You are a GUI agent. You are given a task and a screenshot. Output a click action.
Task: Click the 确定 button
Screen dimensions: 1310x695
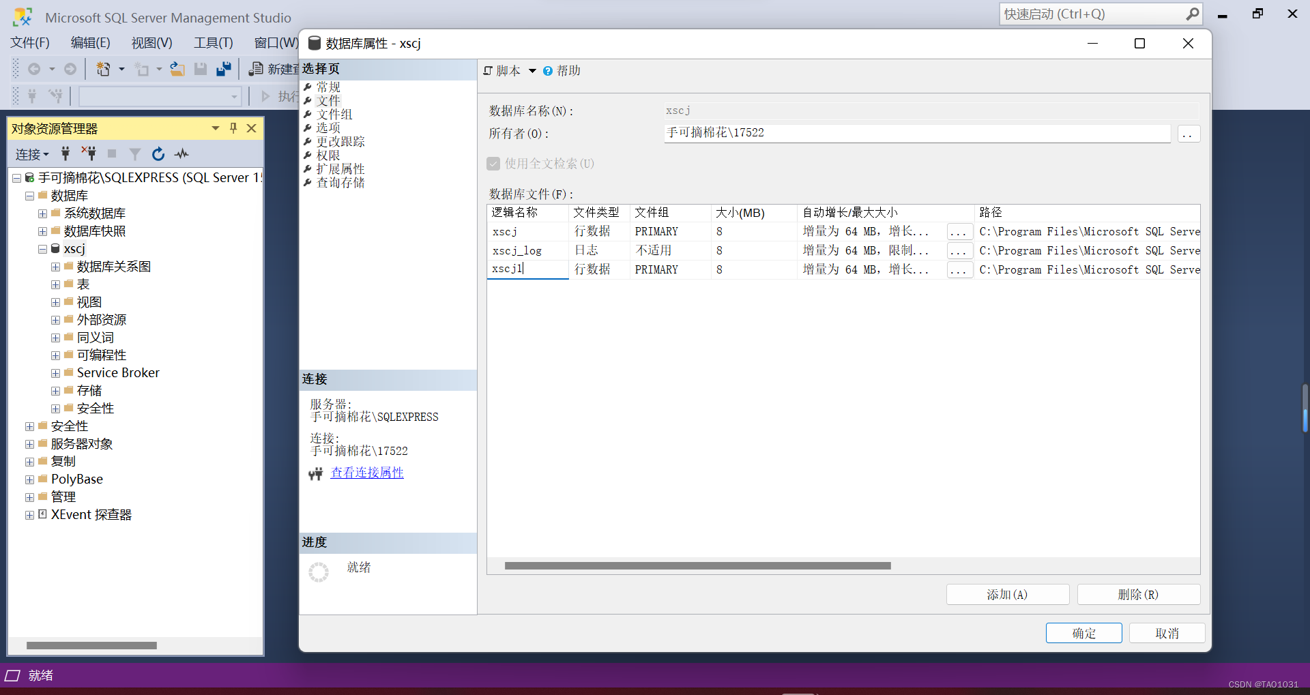pos(1083,634)
